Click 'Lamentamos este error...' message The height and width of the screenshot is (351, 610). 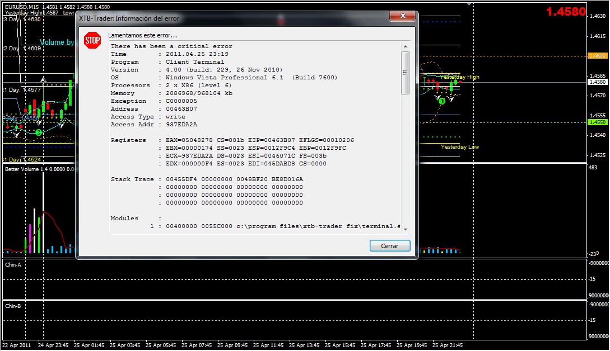click(142, 35)
